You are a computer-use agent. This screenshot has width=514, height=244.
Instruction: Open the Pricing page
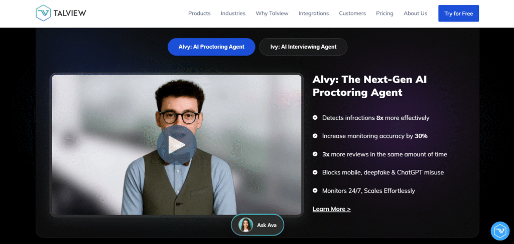(384, 14)
